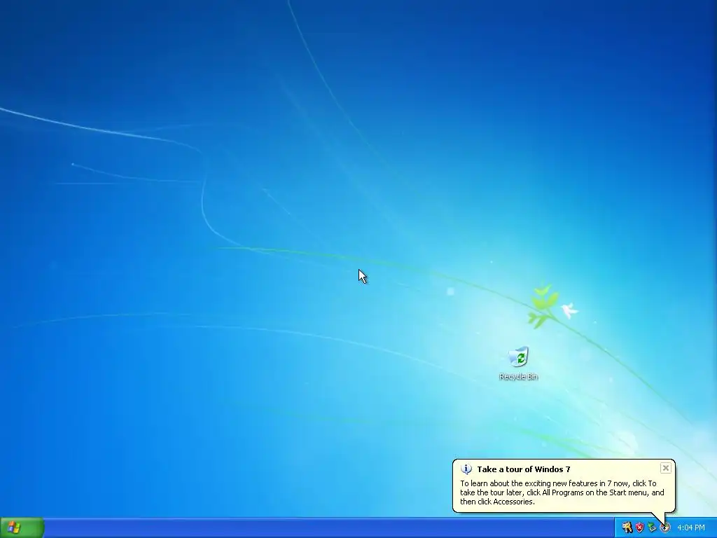Click the blue info icon in balloon
The width and height of the screenshot is (717, 538).
[466, 469]
